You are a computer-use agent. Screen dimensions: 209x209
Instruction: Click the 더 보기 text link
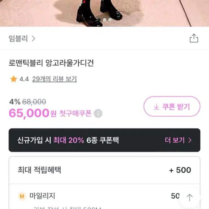[175, 140]
